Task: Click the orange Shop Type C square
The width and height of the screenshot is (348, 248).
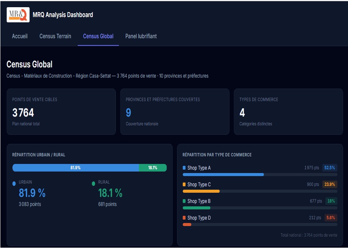Action: (184, 184)
